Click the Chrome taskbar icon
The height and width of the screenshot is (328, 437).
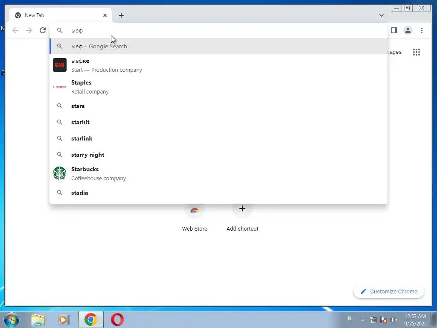pos(91,319)
